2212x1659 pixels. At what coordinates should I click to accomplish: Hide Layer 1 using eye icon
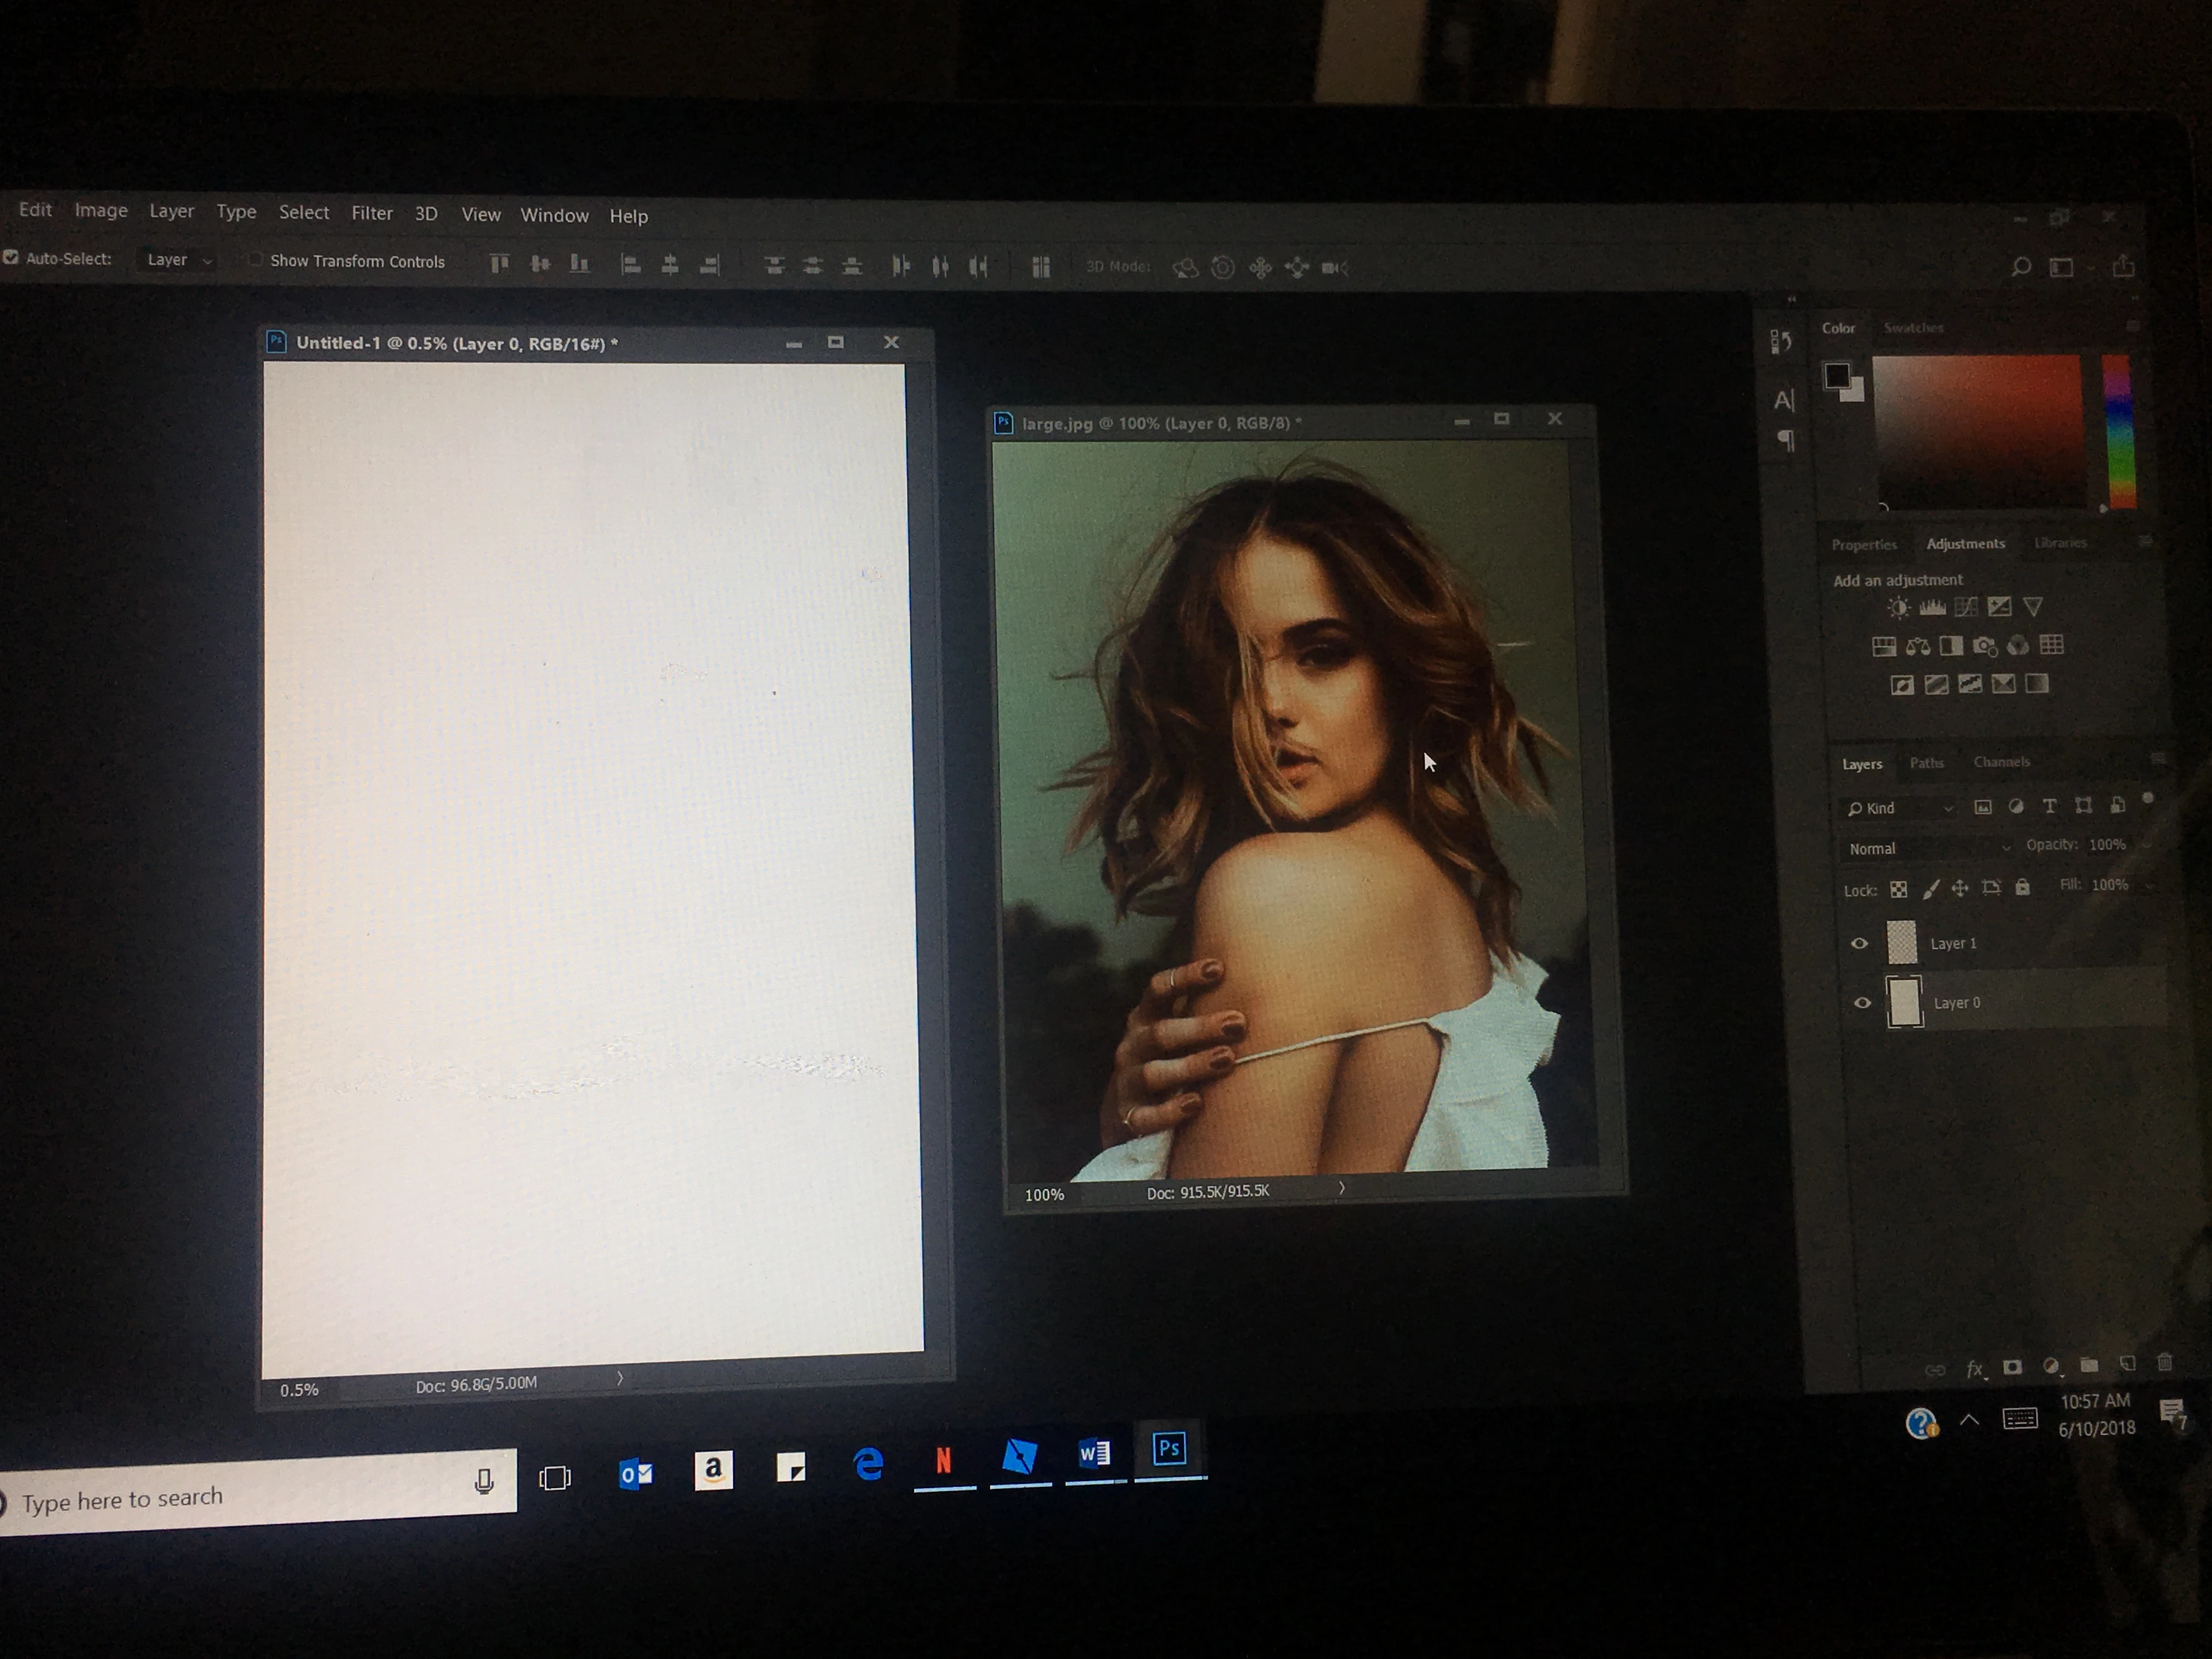point(1859,943)
